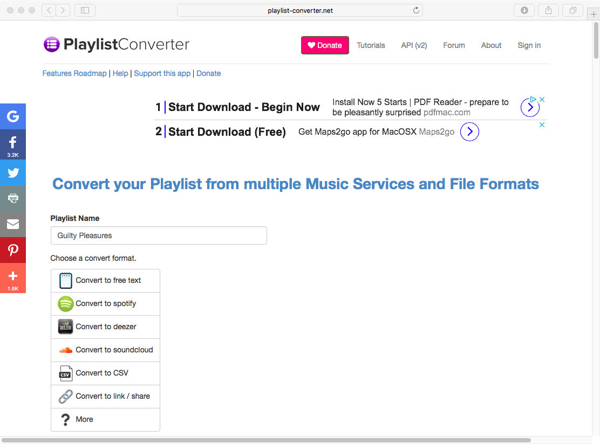Click the blue Donate text link

pos(209,73)
